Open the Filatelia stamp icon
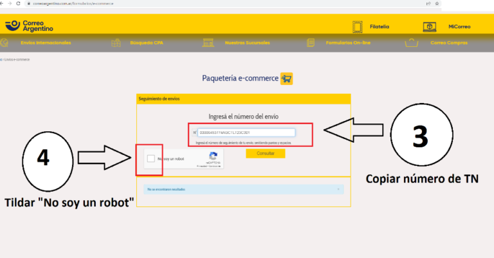 [357, 27]
